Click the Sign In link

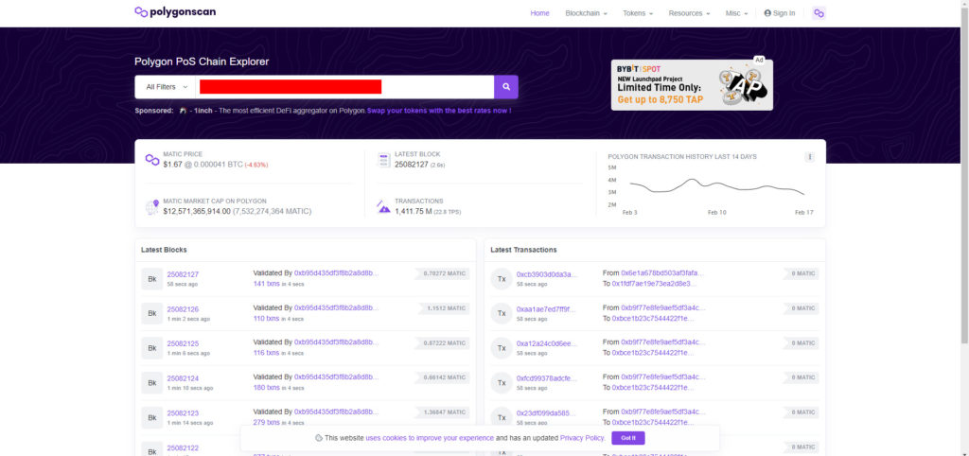781,13
